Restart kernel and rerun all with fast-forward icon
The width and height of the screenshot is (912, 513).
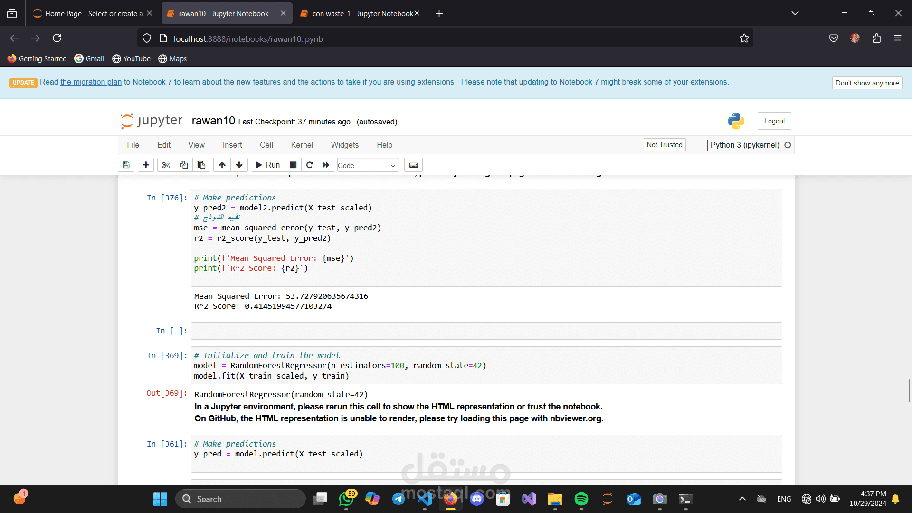(326, 165)
